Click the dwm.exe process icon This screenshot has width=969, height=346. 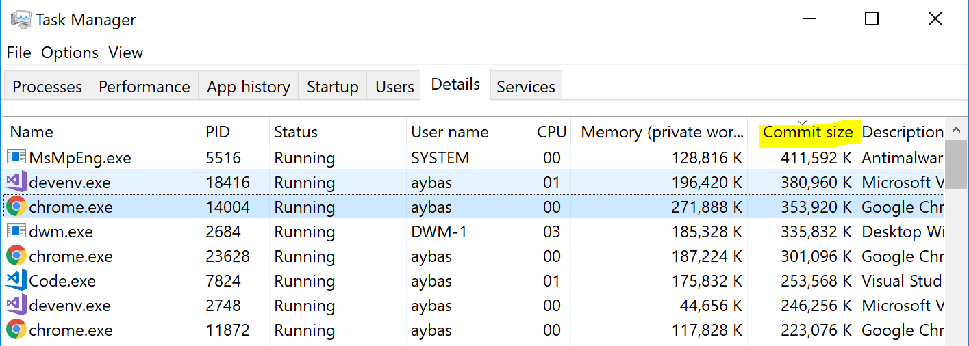coord(16,231)
